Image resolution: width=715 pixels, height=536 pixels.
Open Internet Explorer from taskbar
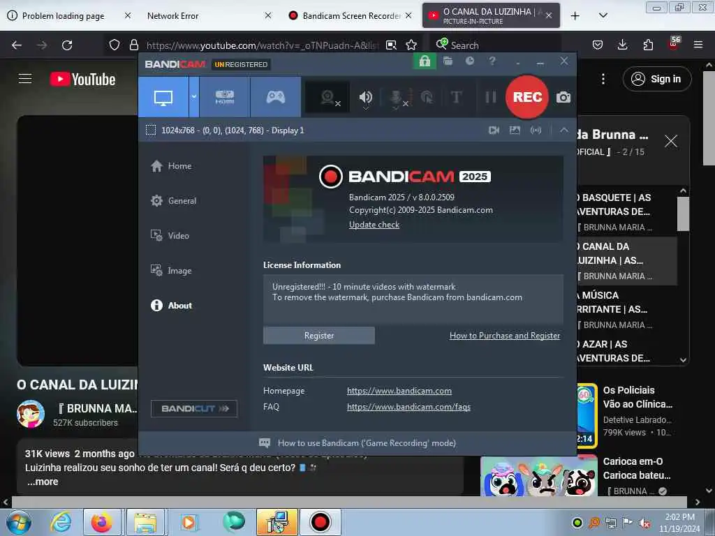tap(61, 522)
